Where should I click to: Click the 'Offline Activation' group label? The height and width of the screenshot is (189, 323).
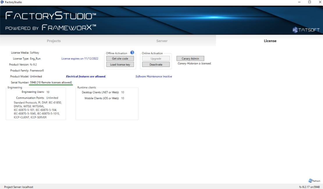point(117,53)
